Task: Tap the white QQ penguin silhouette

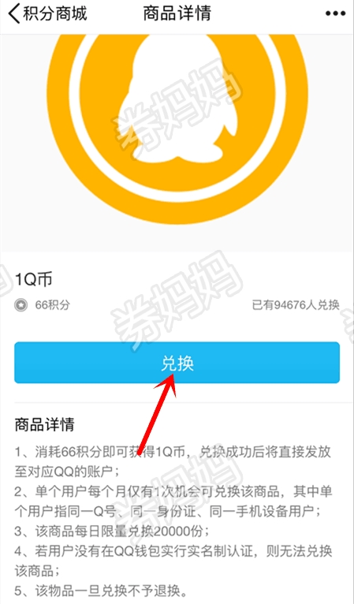Action: coord(179,101)
